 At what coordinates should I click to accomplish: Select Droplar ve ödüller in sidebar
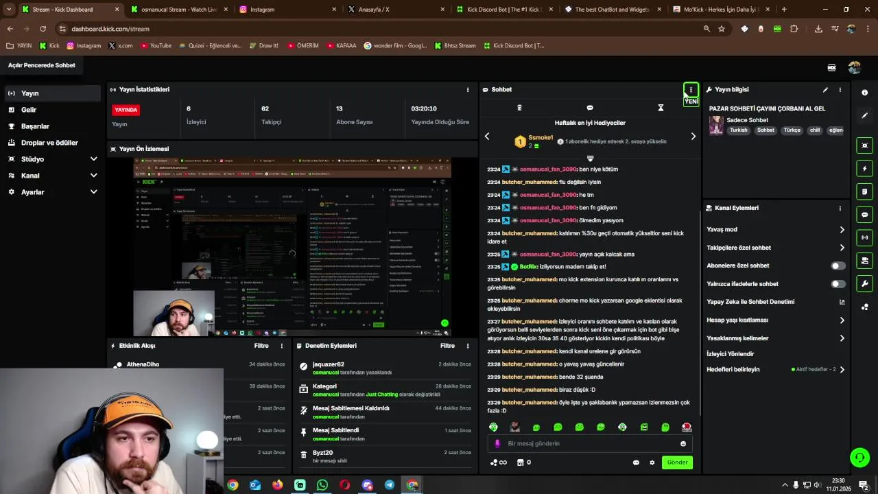[x=53, y=143]
